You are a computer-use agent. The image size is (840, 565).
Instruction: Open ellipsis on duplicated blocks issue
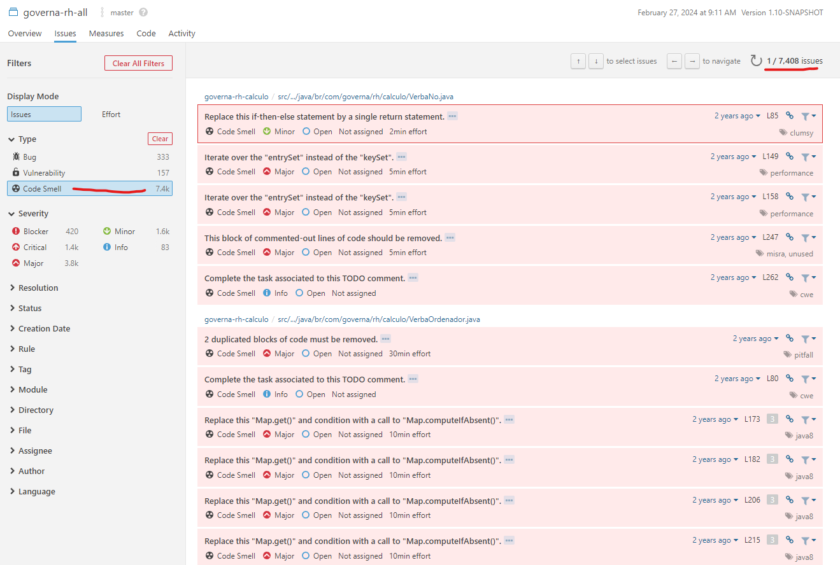click(x=386, y=339)
